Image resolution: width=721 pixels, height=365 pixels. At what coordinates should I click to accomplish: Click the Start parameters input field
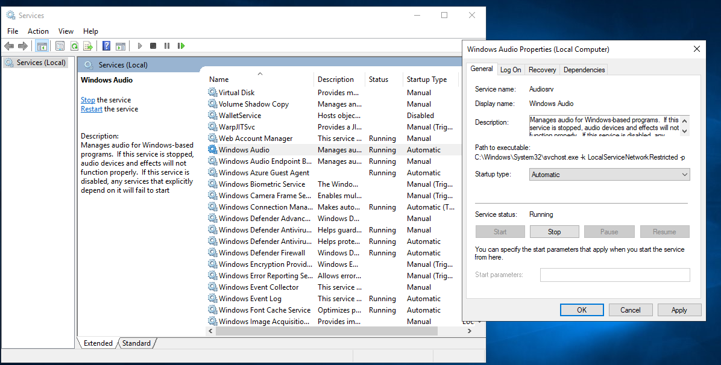(x=615, y=275)
